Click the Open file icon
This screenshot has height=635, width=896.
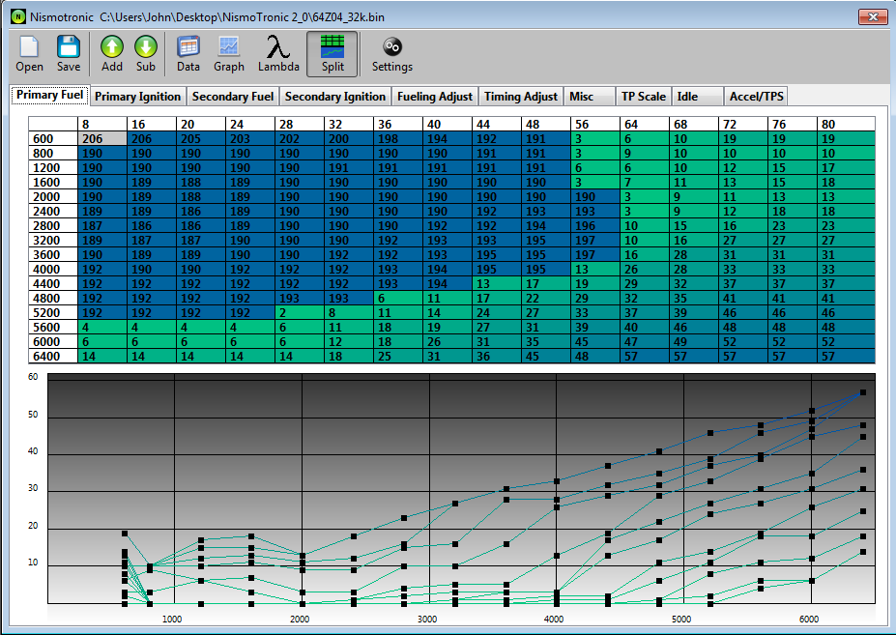point(29,47)
